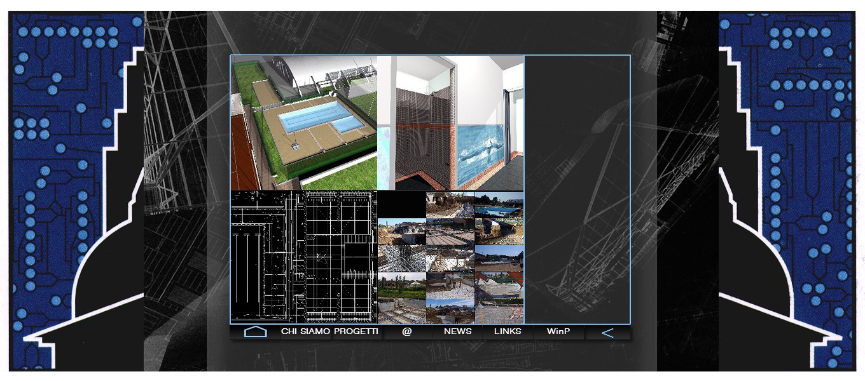The height and width of the screenshot is (381, 865).
Task: Click the back arrow in navigation bar
Action: pos(607,332)
